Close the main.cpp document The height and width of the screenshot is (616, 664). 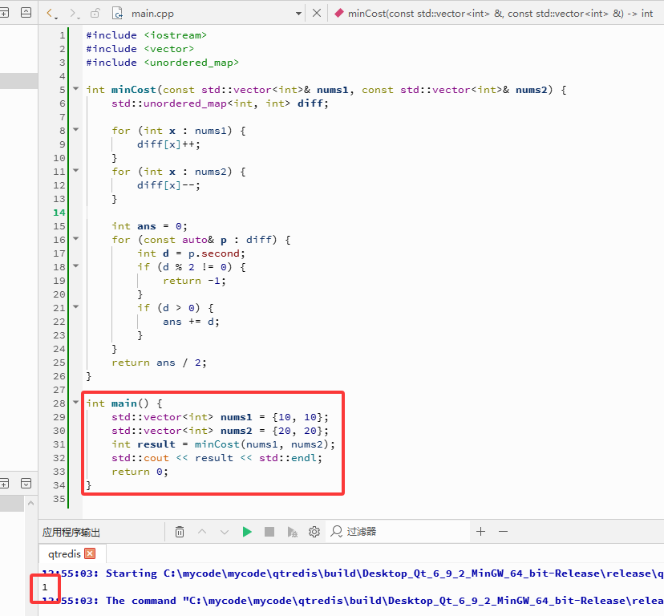(x=316, y=13)
